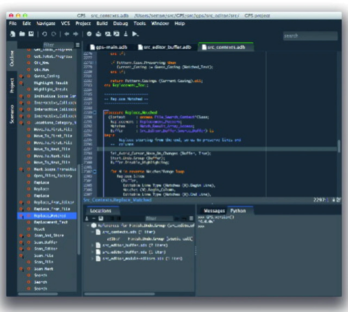The image size is (348, 312).
Task: Toggle the block fold marker beside Replace_Matched procedure
Action: [x=95, y=112]
